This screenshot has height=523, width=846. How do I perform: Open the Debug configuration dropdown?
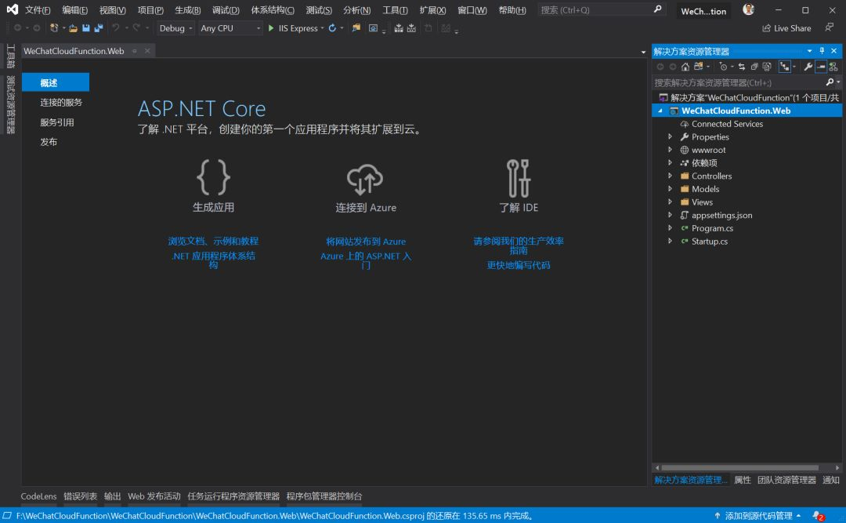pos(175,28)
